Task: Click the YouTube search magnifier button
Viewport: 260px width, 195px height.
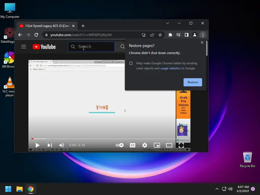Action: point(123,47)
